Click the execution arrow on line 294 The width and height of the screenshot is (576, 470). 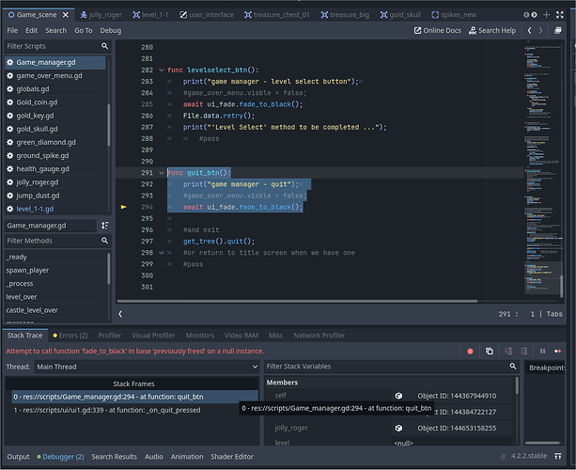tap(124, 207)
